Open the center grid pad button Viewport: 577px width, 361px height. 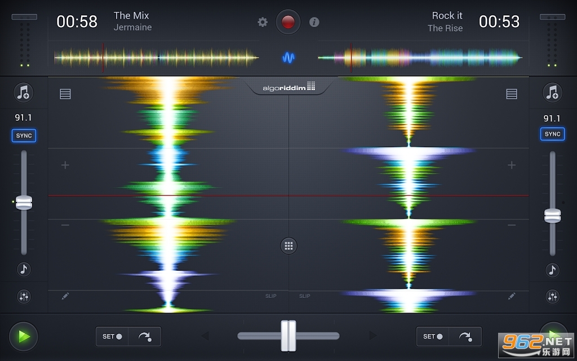click(x=288, y=245)
